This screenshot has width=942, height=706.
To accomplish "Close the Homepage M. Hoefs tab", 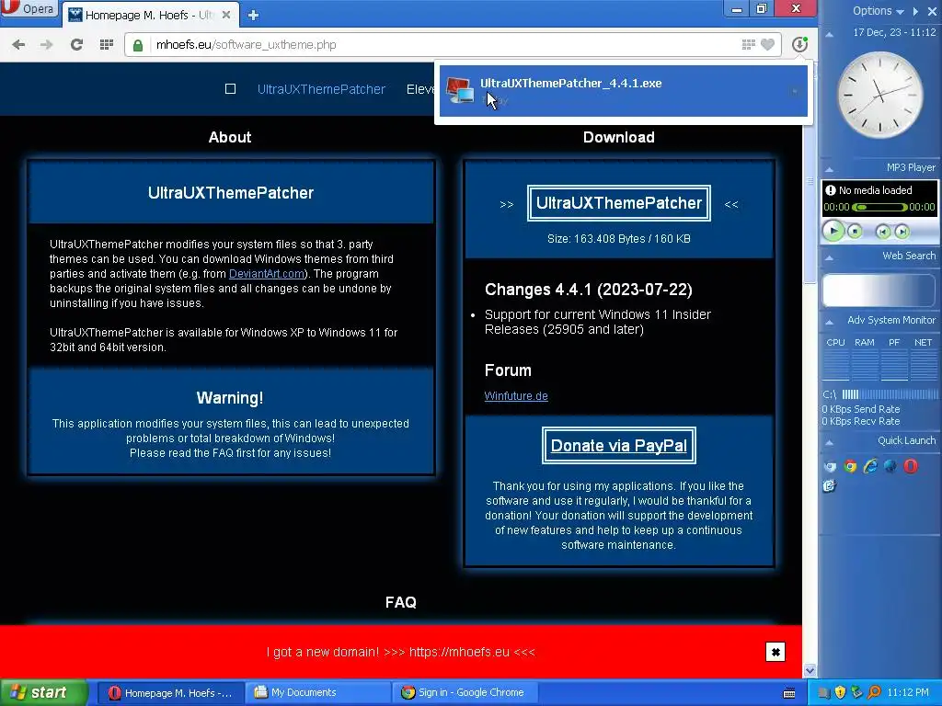I will pyautogui.click(x=226, y=15).
